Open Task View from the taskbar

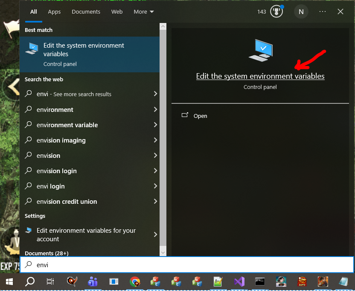click(x=50, y=281)
